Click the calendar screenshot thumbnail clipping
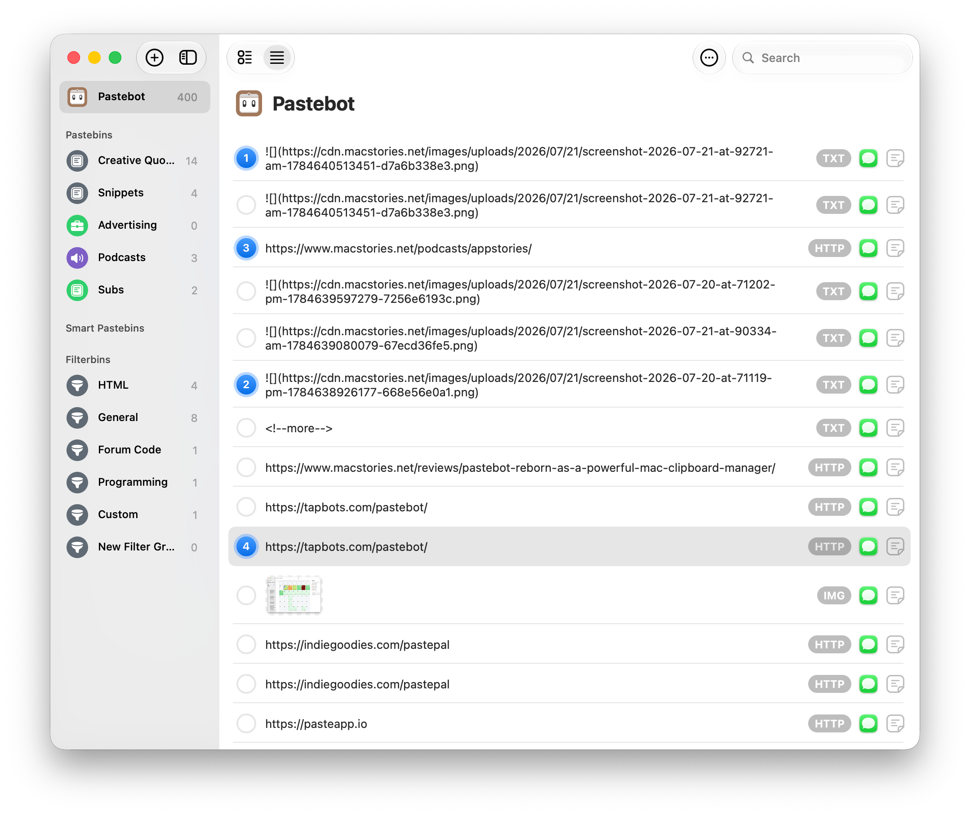 (x=294, y=594)
